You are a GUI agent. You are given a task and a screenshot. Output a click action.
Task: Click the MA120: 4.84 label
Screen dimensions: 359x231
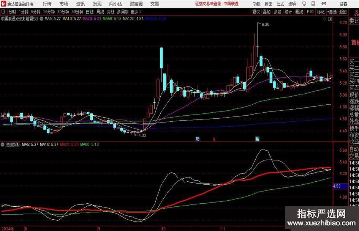(x=133, y=19)
